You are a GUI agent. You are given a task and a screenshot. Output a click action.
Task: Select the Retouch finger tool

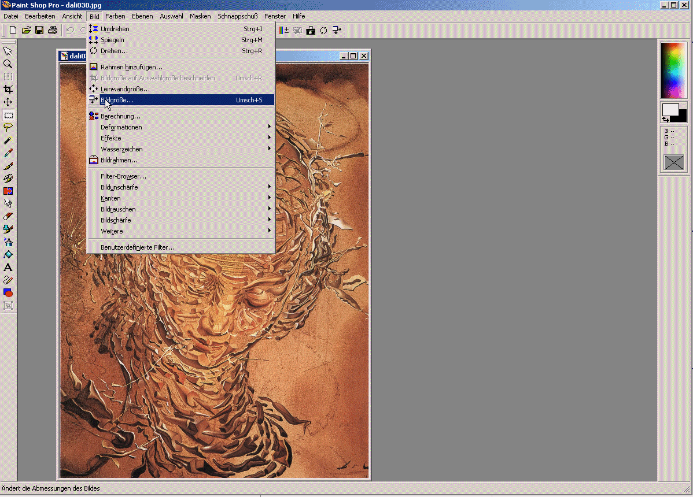(8, 204)
